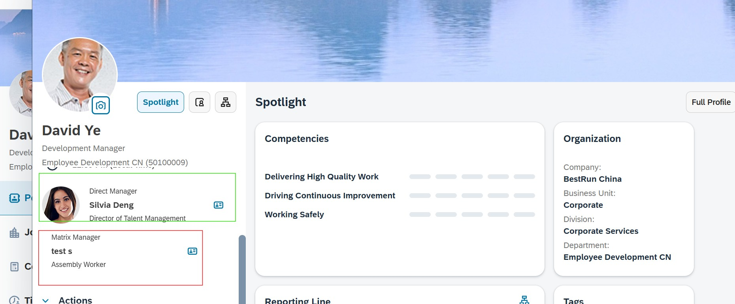The height and width of the screenshot is (304, 735).
Task: Click the camera icon on profile photo
Action: click(100, 105)
